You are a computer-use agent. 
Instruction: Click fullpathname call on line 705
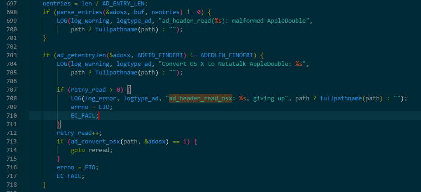pos(117,73)
